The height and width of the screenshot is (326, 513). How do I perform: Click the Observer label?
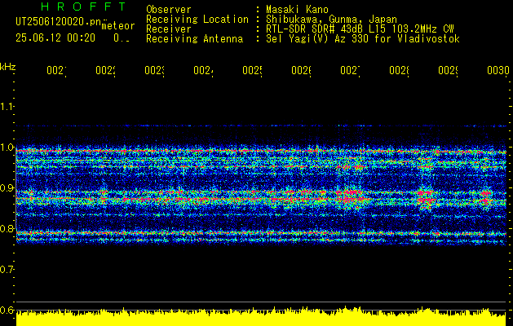169,10
